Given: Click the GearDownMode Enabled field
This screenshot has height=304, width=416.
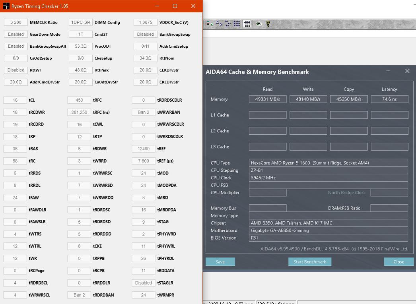Looking at the screenshot, I should coord(16,34).
